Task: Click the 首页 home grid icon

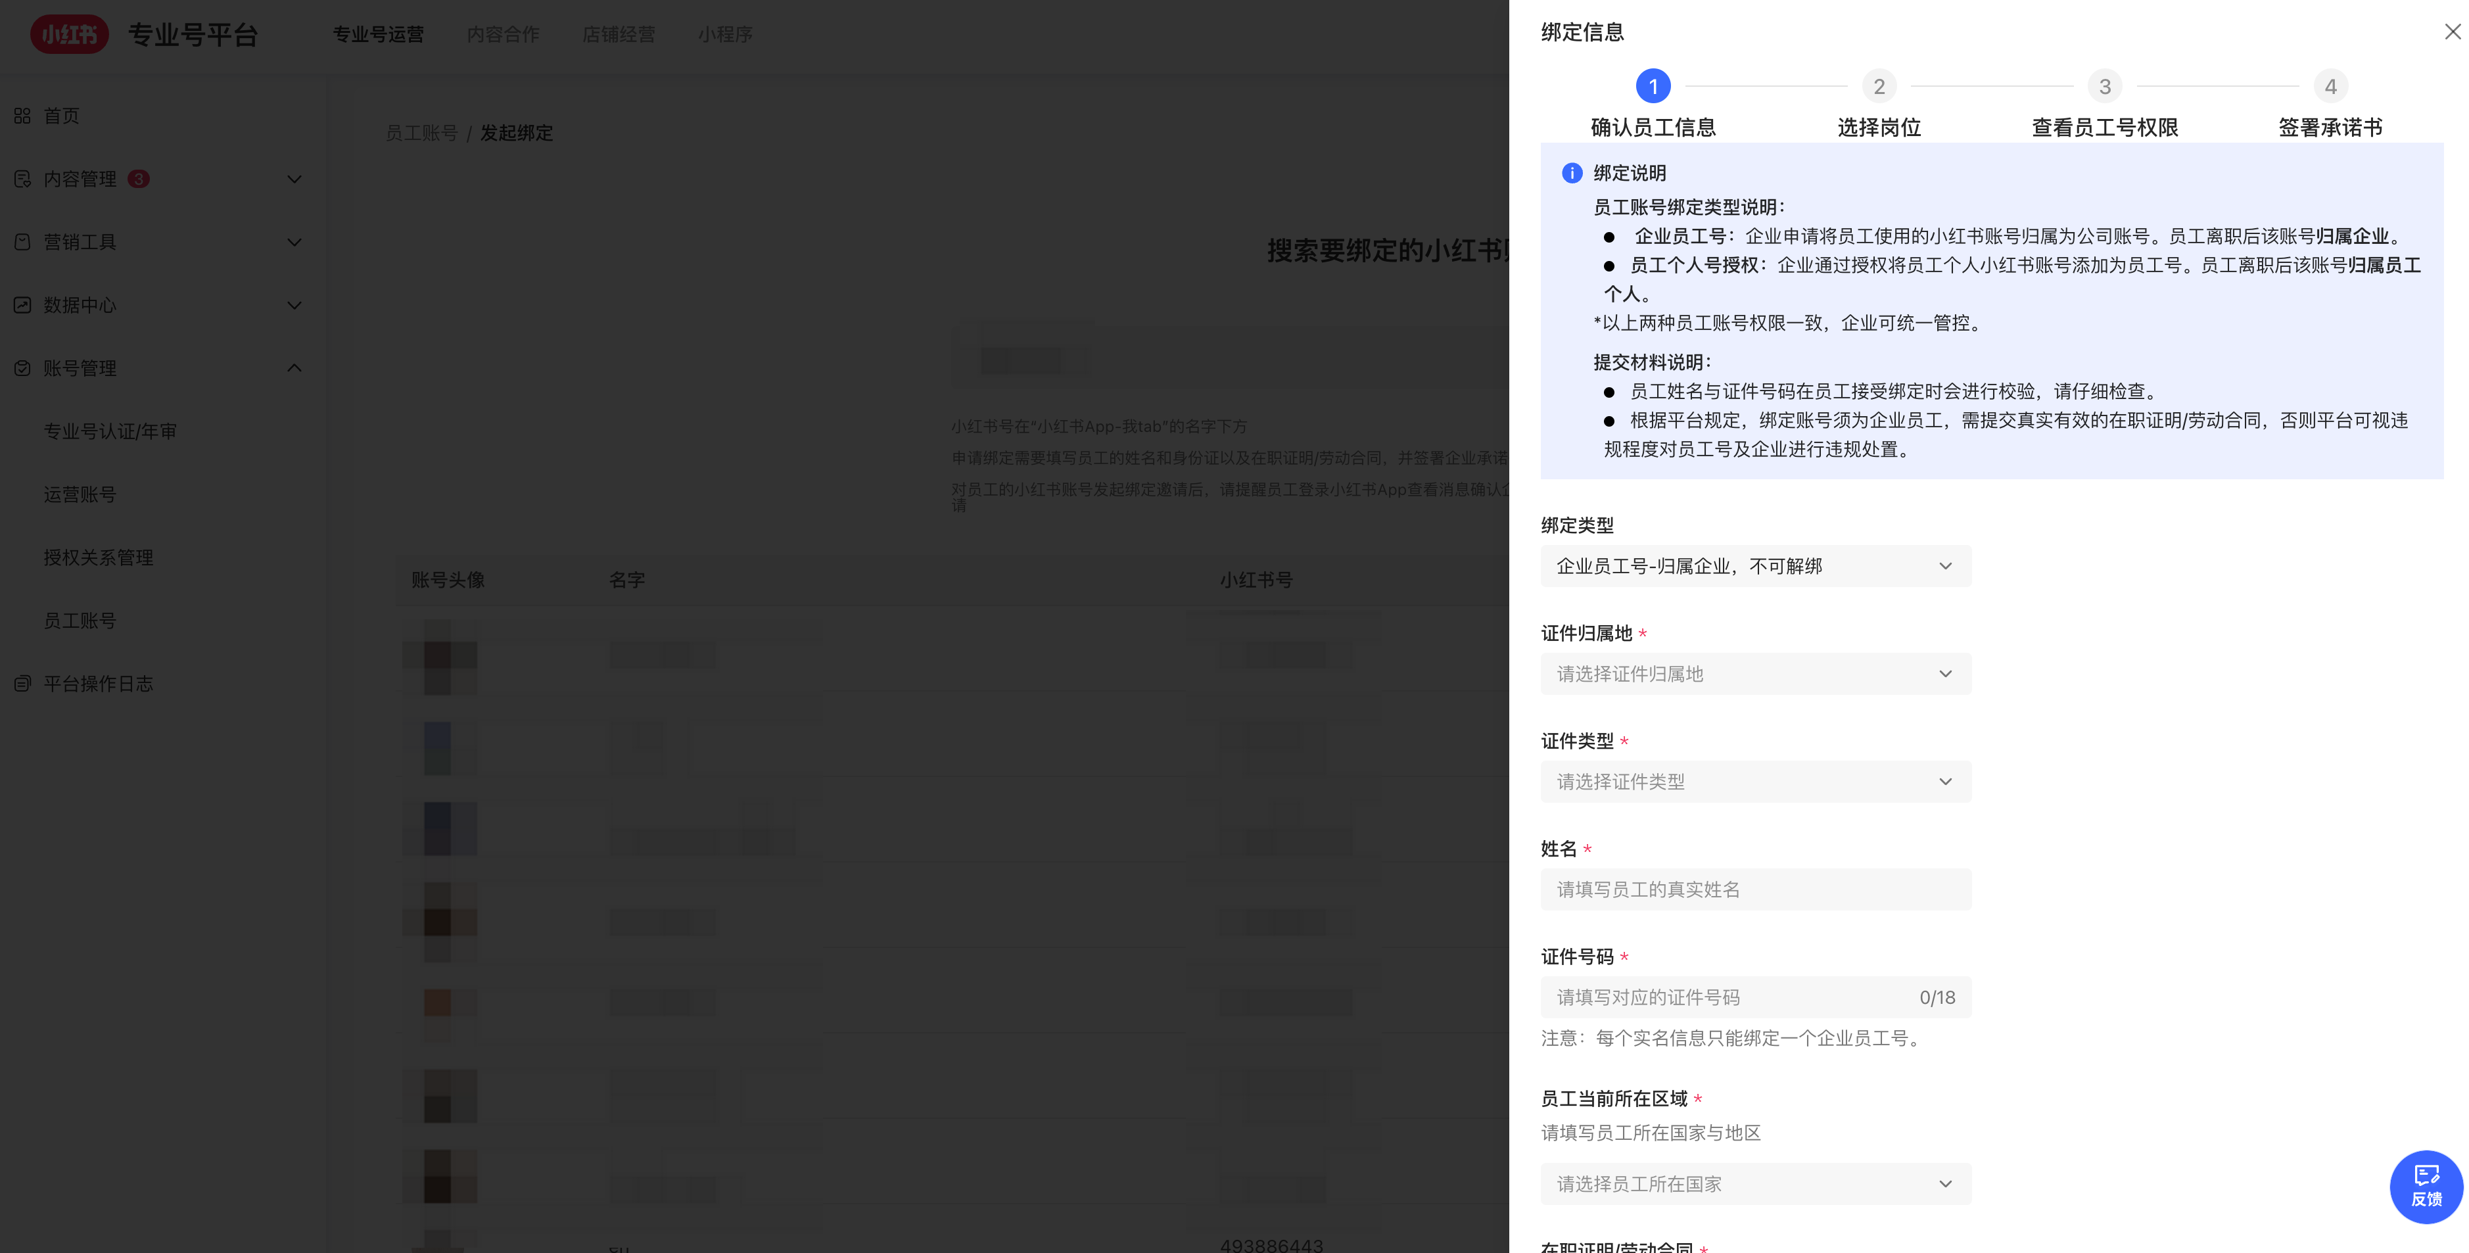Action: [22, 116]
